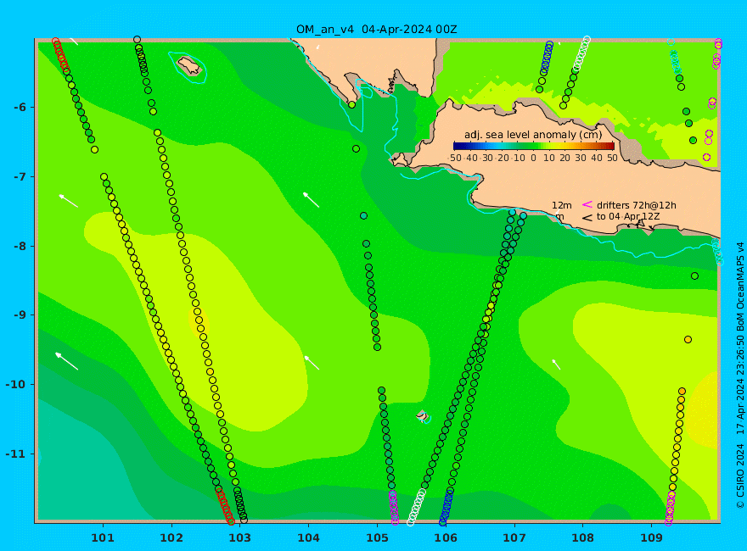Screen dimensions: 747x551
Task: Click the 0 tick label under the colorbar
Action: click(x=534, y=158)
